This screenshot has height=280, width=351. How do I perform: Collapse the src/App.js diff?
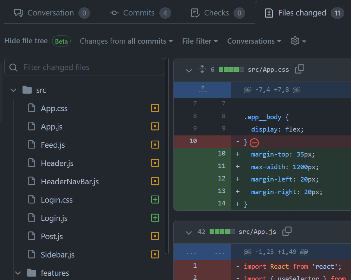pos(189,233)
